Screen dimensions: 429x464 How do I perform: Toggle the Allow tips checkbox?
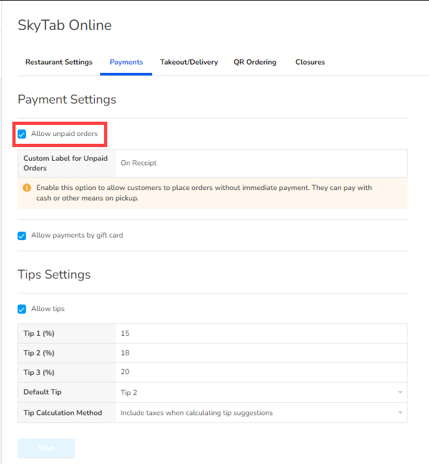tap(22, 309)
